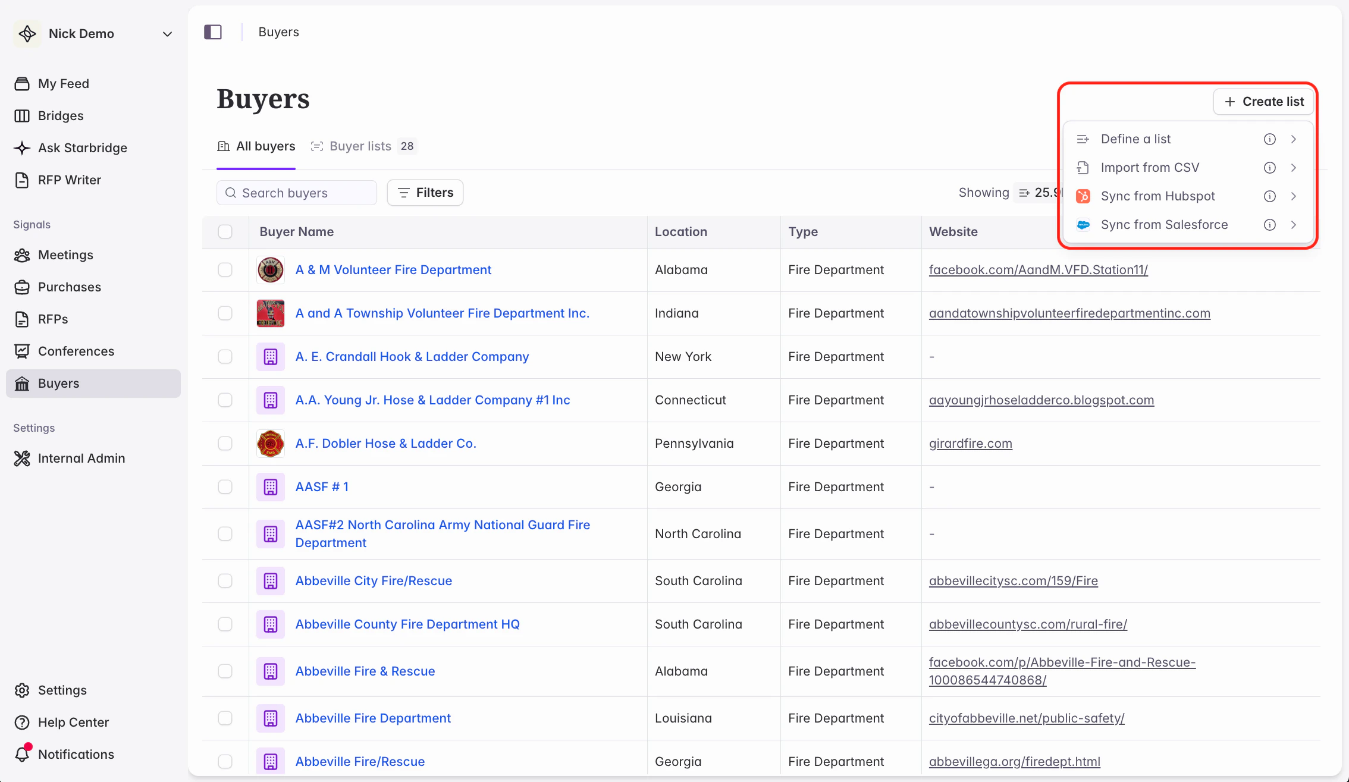This screenshot has height=782, width=1349.
Task: Expand Sync from Salesforce chevron arrow
Action: pos(1293,225)
